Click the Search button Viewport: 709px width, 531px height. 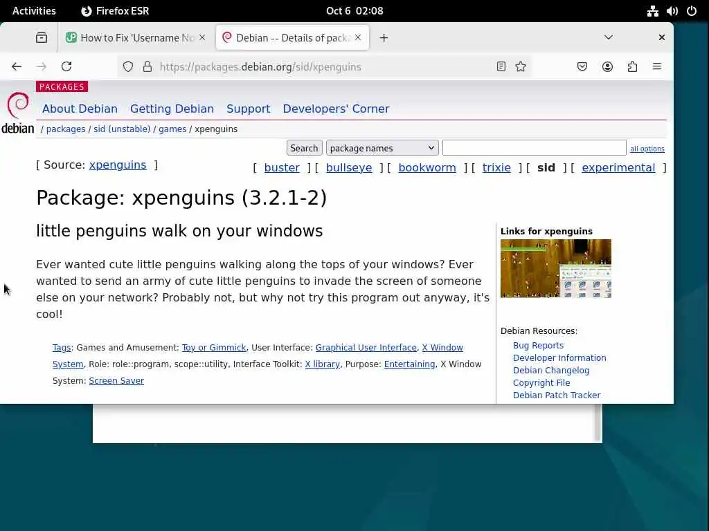(x=305, y=148)
